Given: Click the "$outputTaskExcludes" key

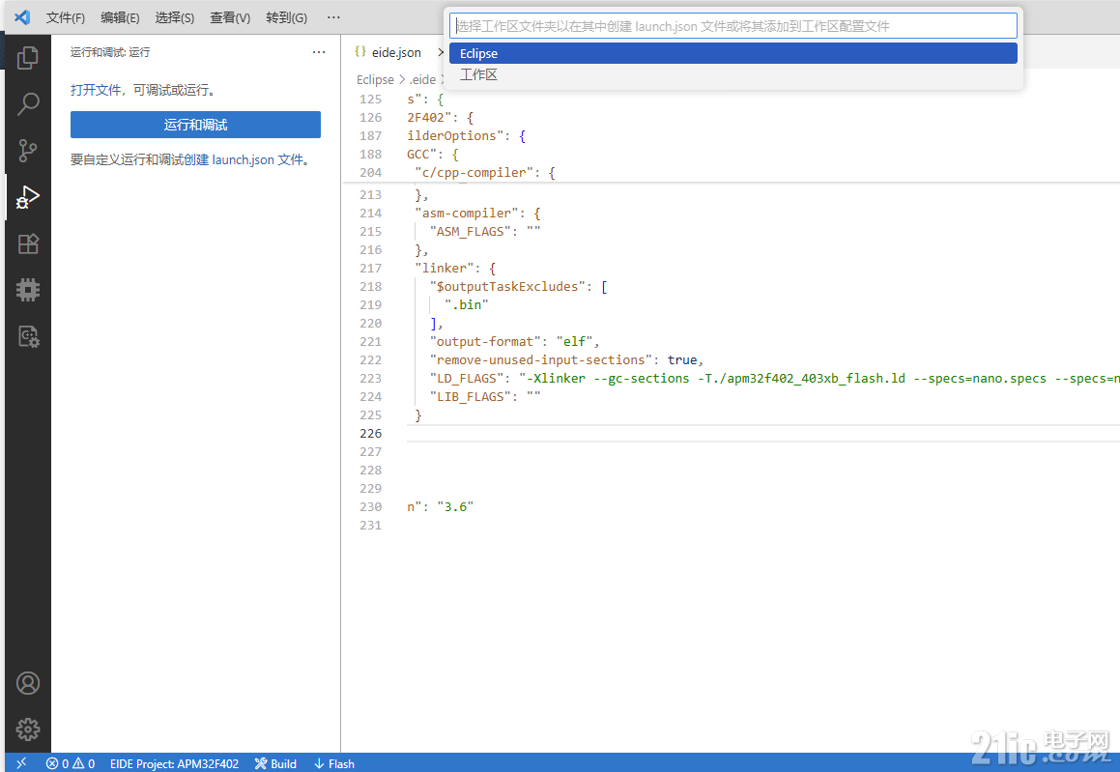Looking at the screenshot, I should [x=508, y=286].
